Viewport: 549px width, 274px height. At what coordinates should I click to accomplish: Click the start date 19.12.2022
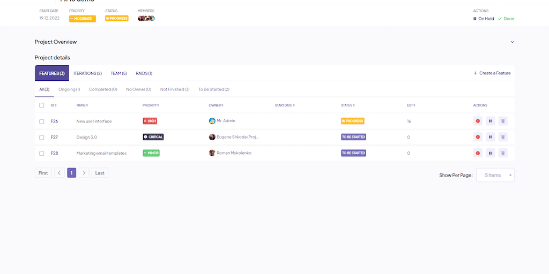click(49, 18)
